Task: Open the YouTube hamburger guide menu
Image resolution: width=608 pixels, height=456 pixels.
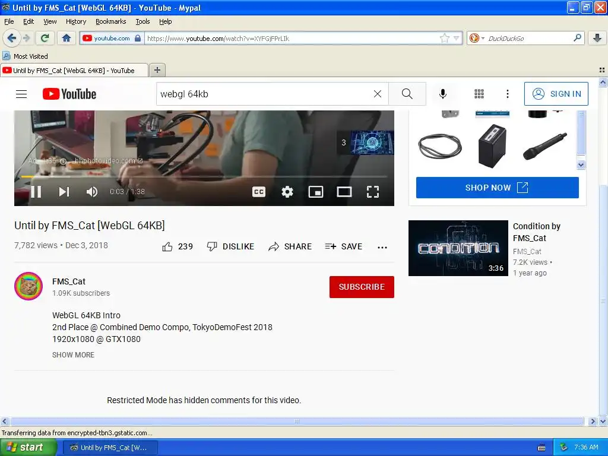Action: [21, 94]
